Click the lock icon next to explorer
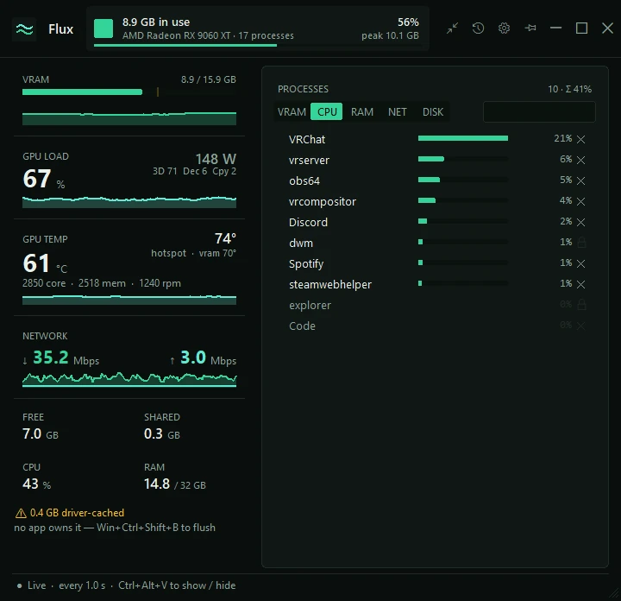The image size is (621, 601). tap(581, 305)
